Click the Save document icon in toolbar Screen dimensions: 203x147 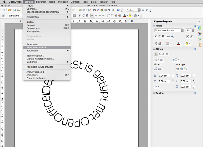point(15,10)
